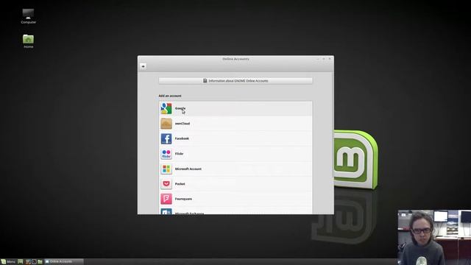The image size is (471, 265).
Task: Click the show desktop taskbar icon
Action: pos(21,262)
